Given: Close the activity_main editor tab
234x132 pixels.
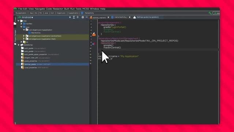Looking at the screenshot, I should (x=108, y=17).
